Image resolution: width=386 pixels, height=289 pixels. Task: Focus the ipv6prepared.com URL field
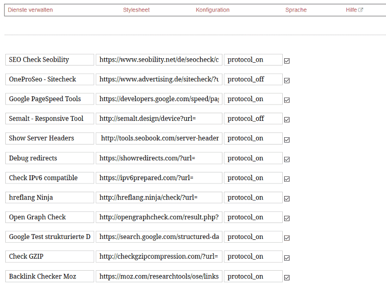point(159,178)
